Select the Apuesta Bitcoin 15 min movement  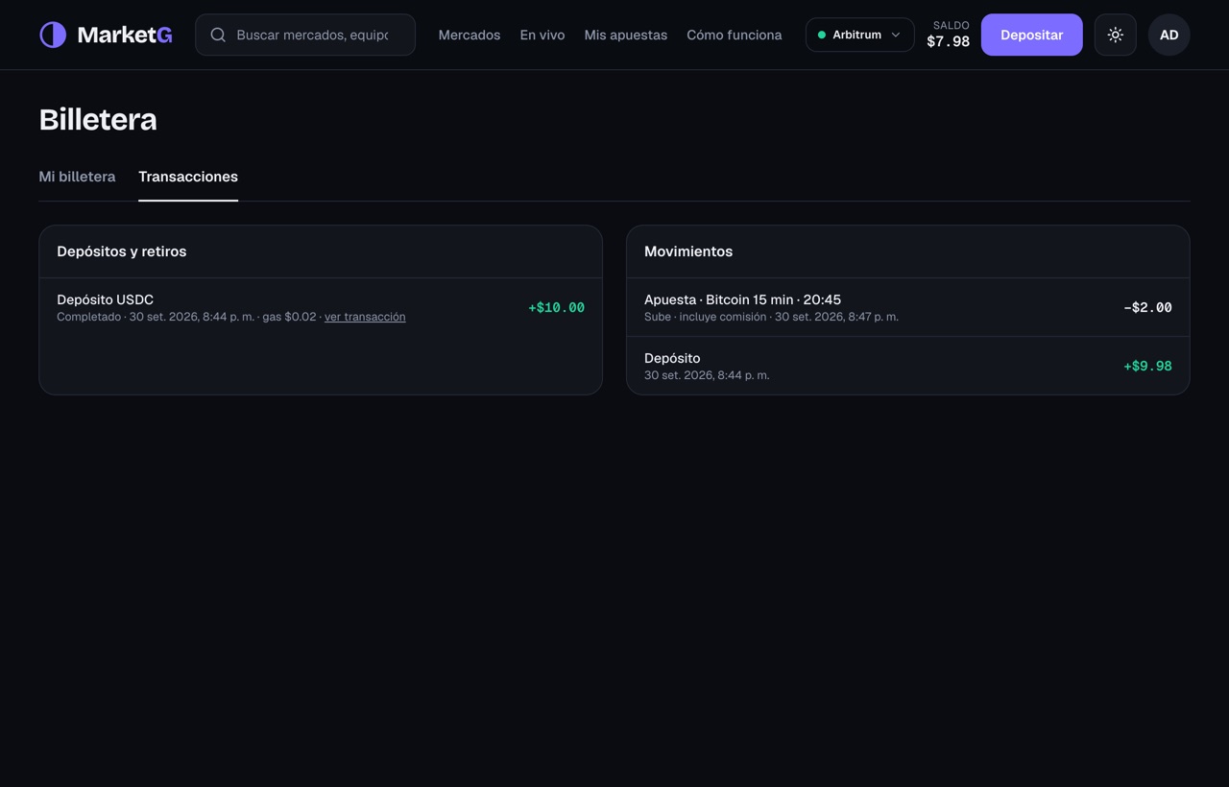coord(907,307)
